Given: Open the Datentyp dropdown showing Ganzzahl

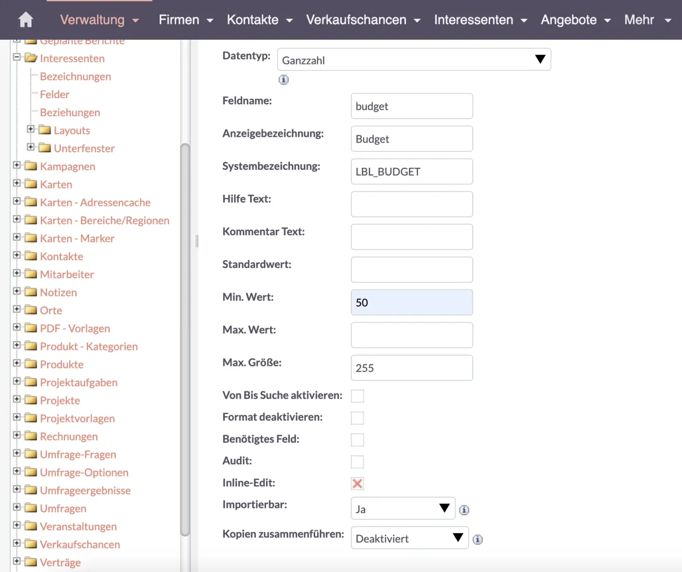Looking at the screenshot, I should (414, 60).
